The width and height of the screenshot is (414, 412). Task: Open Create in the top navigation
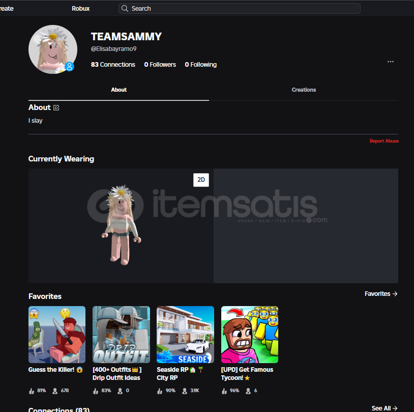pos(7,9)
